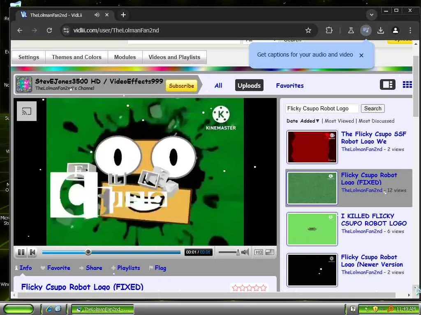The height and width of the screenshot is (315, 421).
Task: Open the Newer Version video thumbnail
Action: (312, 270)
